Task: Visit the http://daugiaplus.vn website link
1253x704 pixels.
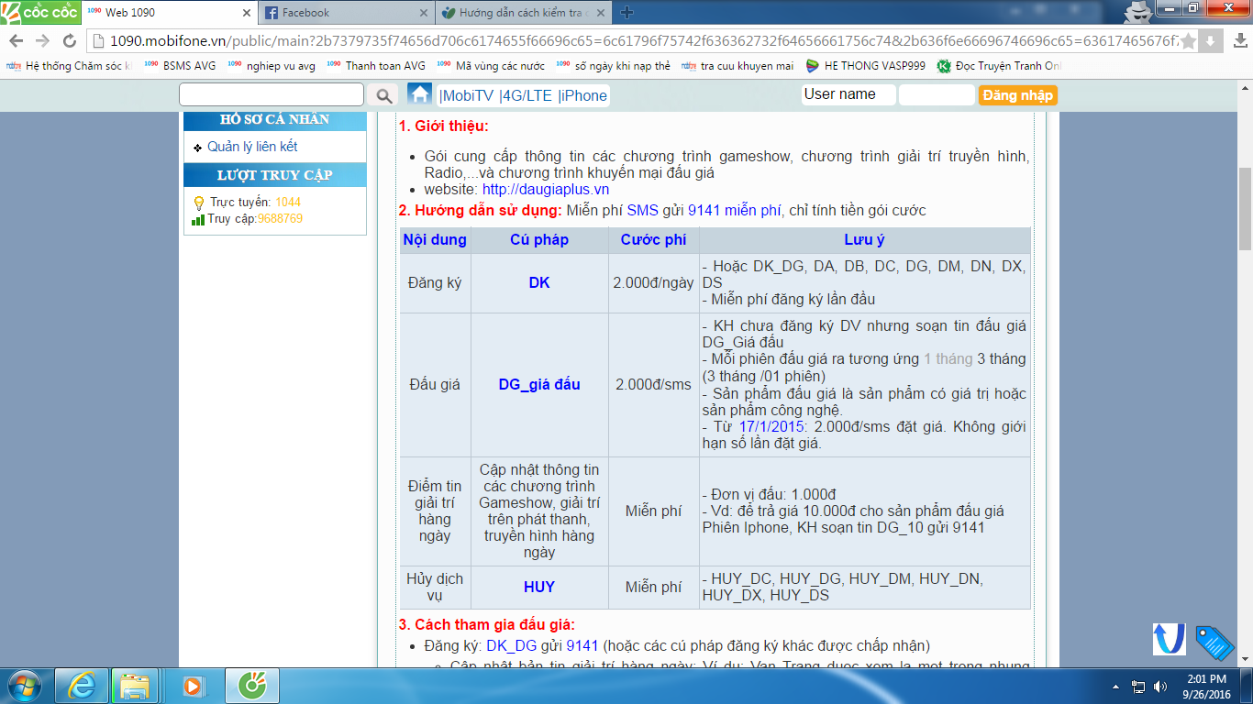Action: (x=546, y=190)
